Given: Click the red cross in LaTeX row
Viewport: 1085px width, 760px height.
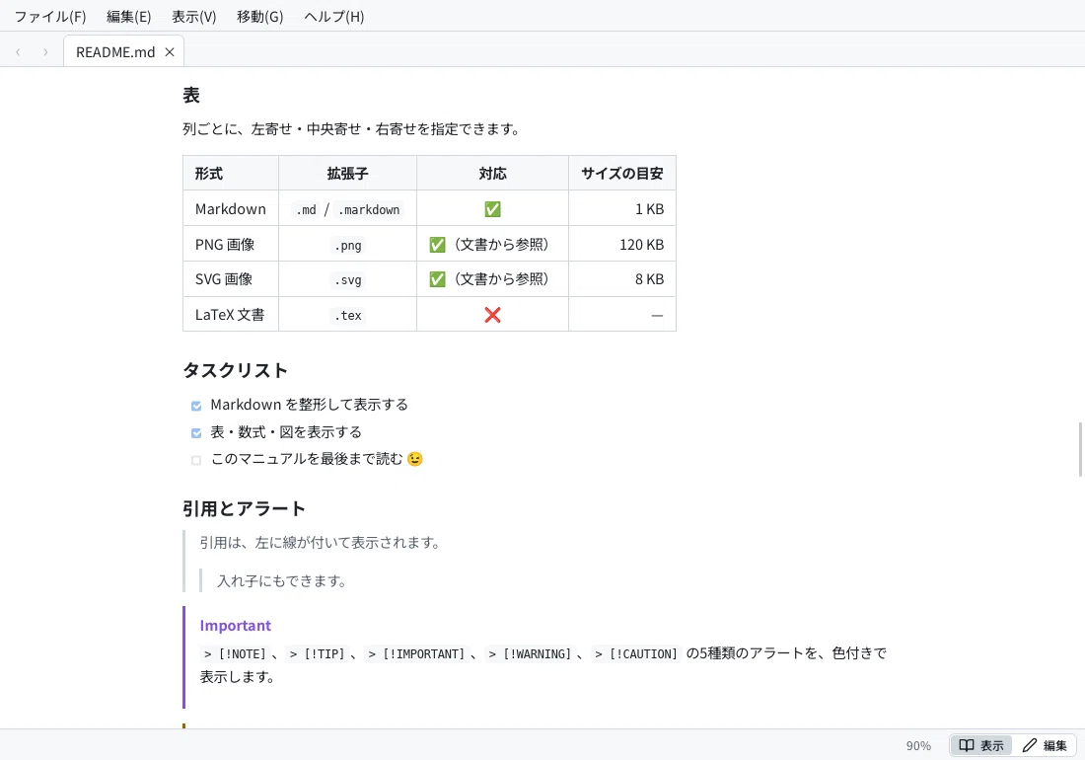Looking at the screenshot, I should [x=492, y=315].
